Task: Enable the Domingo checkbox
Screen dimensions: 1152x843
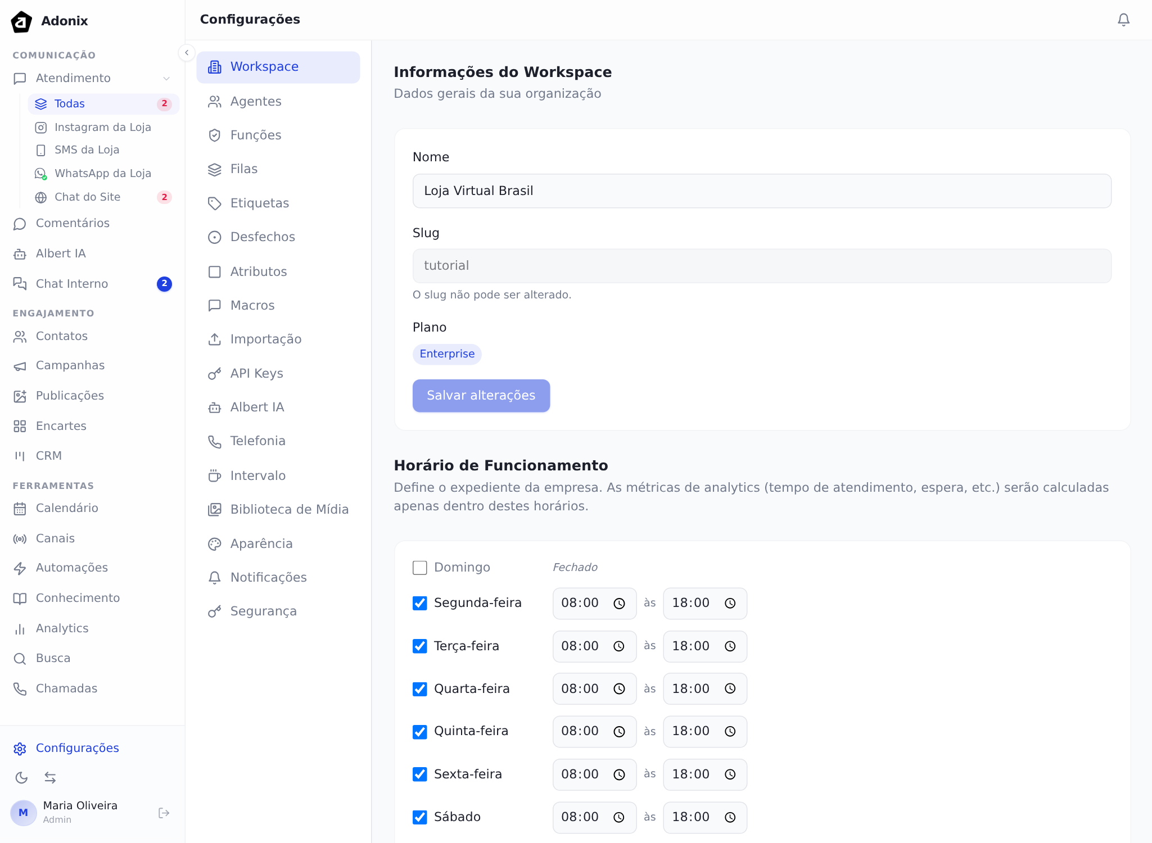Action: pos(420,568)
